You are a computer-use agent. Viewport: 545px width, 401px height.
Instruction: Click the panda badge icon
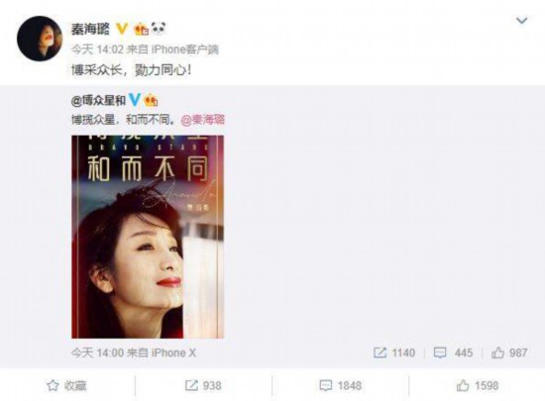click(160, 29)
